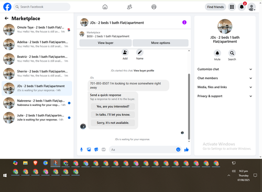Send a thumbs-up like
This screenshot has width=262, height=192.
coord(187,150)
